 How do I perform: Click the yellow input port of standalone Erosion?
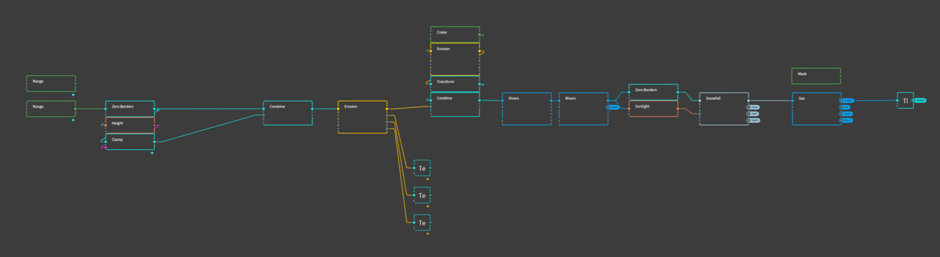tap(338, 109)
